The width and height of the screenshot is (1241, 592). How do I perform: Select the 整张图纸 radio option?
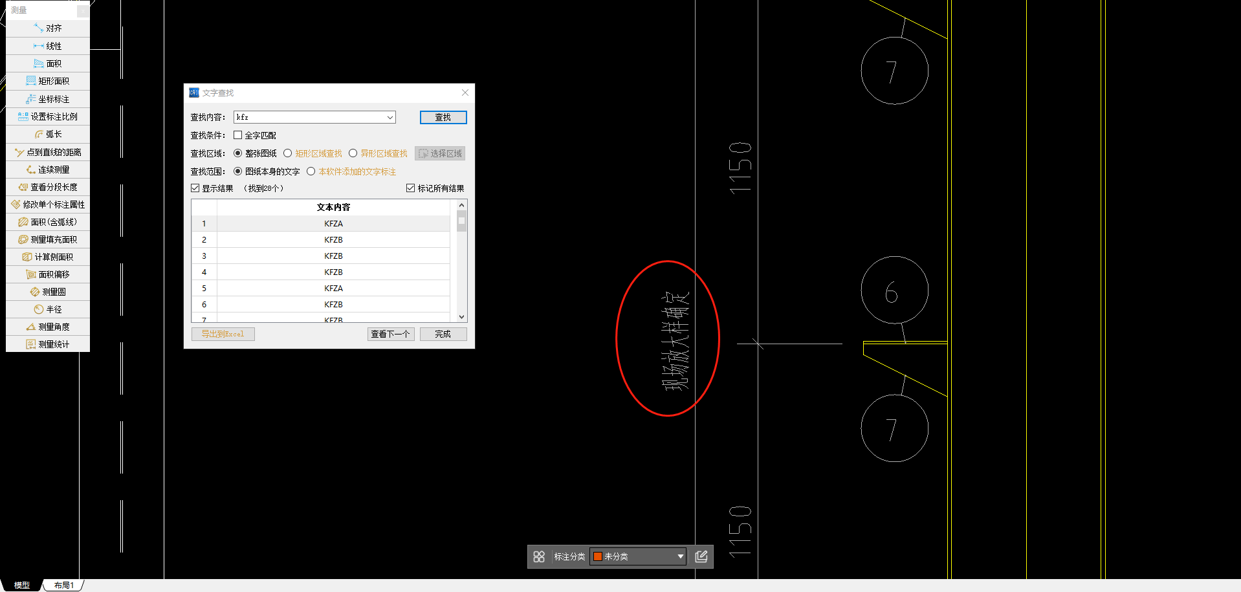(x=238, y=153)
